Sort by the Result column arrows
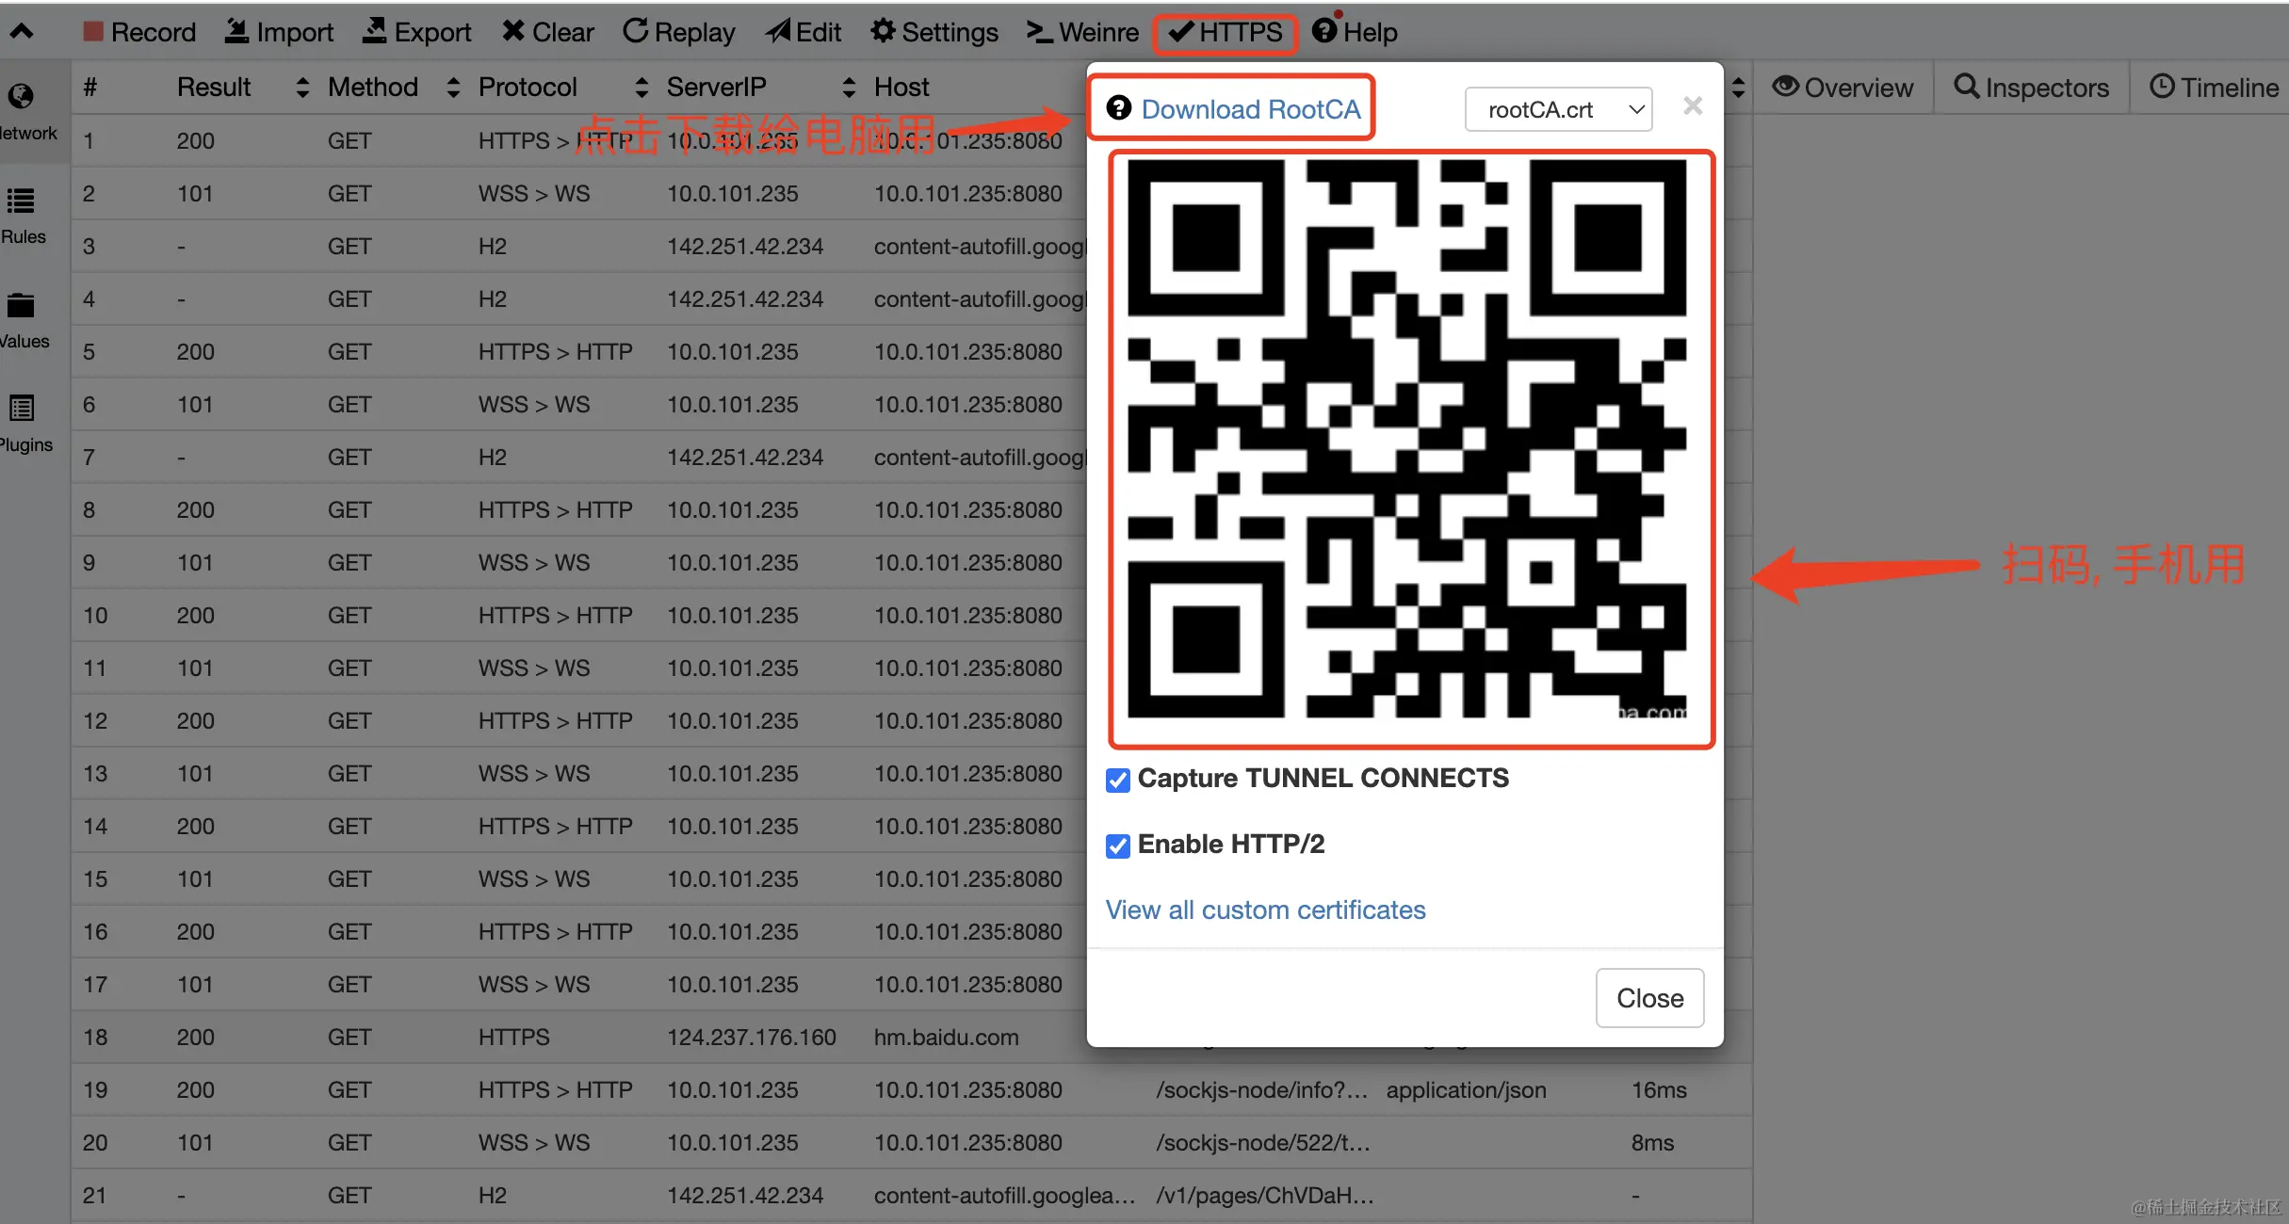 coord(301,88)
